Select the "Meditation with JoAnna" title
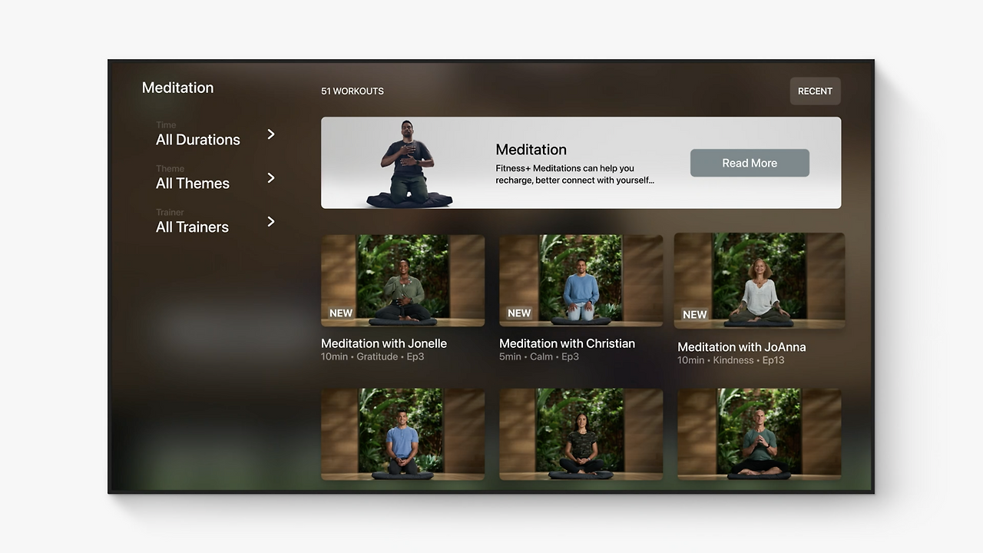Viewport: 983px width, 553px height. (x=742, y=347)
